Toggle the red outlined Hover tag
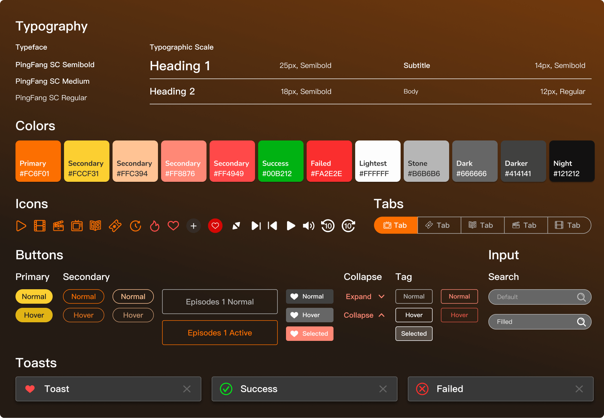The width and height of the screenshot is (604, 418). tap(459, 315)
